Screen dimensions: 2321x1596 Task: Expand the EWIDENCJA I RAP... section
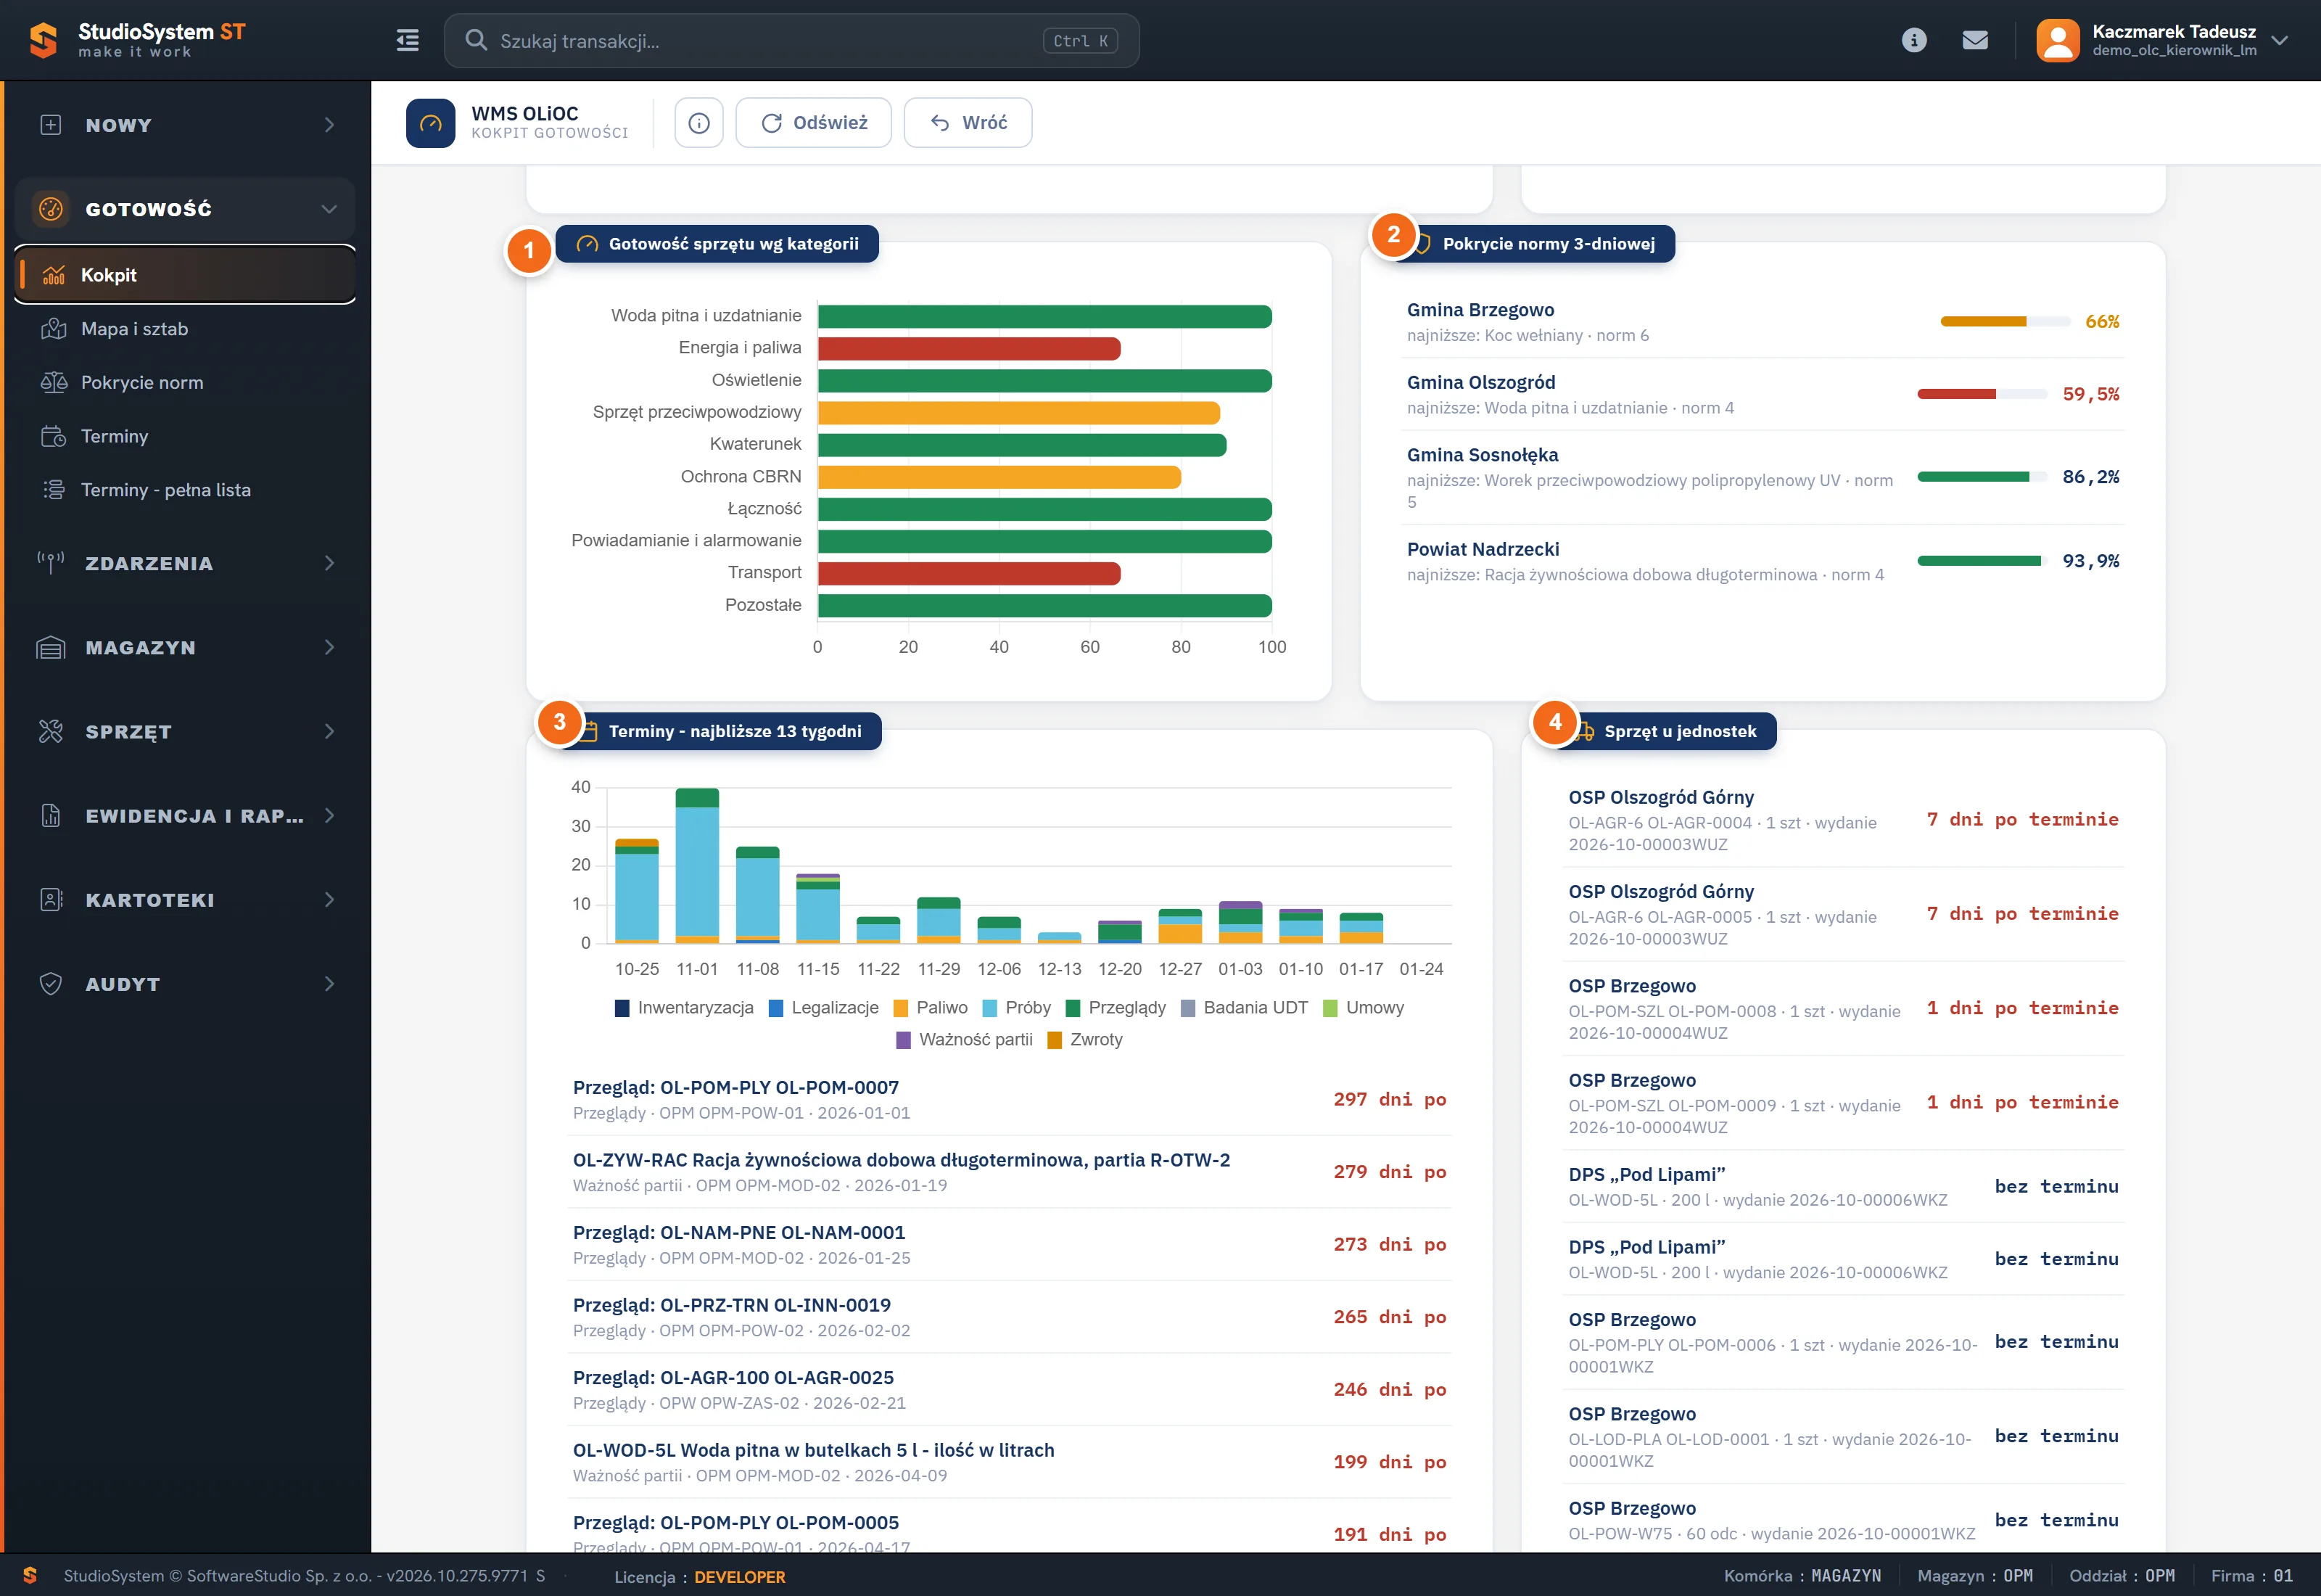click(186, 816)
